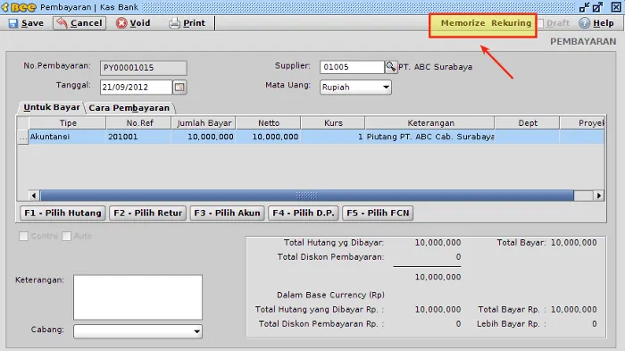Close the Pembayaran window

[616, 7]
